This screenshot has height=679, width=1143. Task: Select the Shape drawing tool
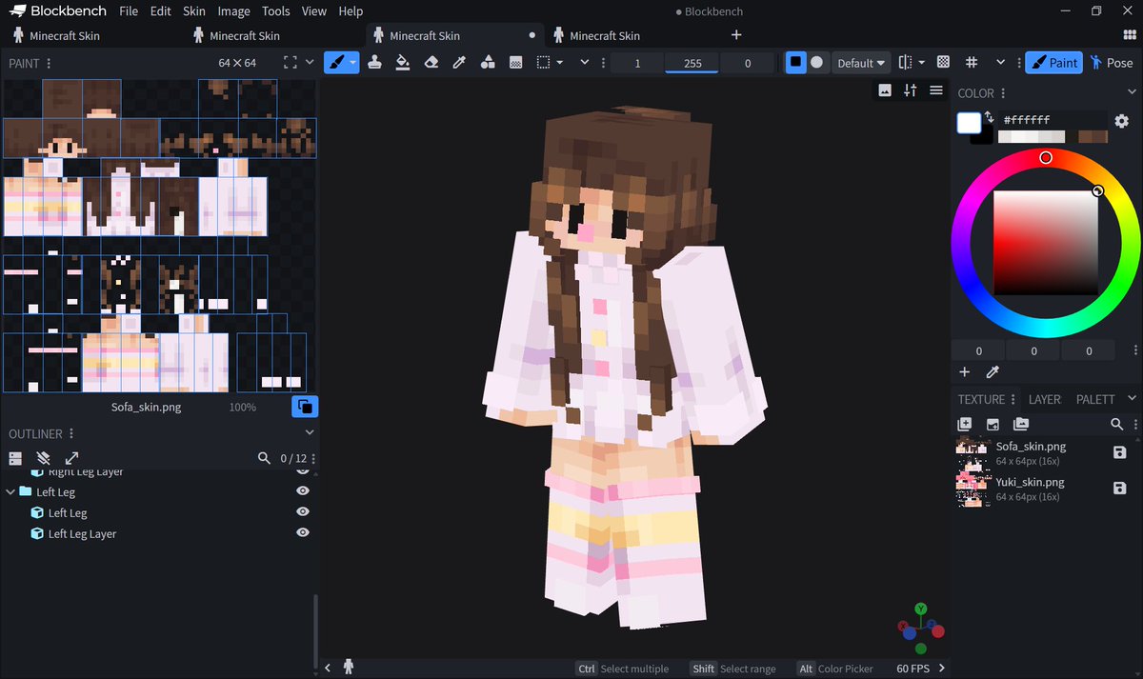point(487,63)
